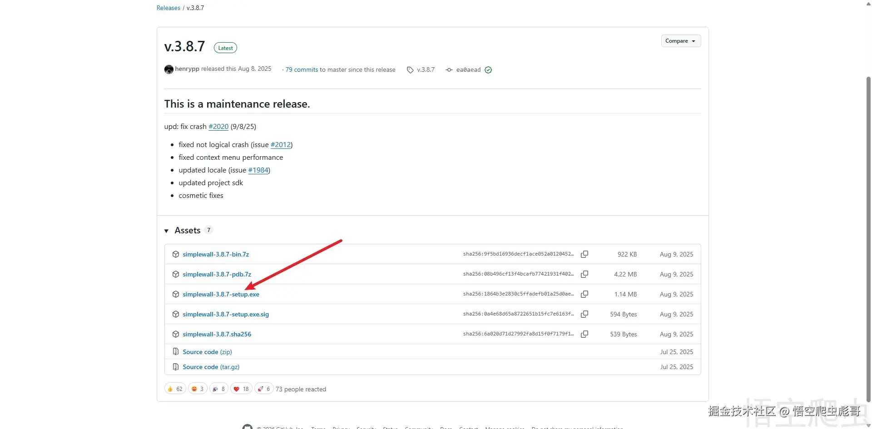Screen dimensions: 872x429
Task: Click the sha256:6a020d71 hash text
Action: coord(519,334)
